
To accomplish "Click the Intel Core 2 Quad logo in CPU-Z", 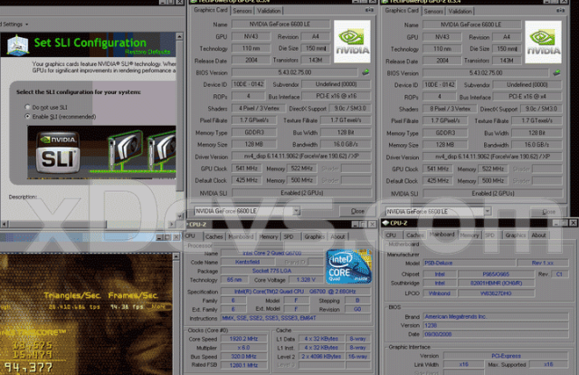I will tap(348, 266).
